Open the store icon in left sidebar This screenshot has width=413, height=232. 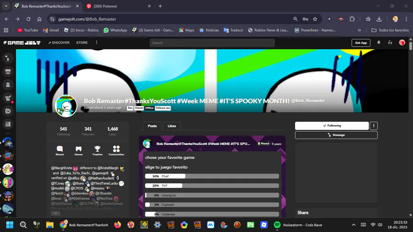8,72
